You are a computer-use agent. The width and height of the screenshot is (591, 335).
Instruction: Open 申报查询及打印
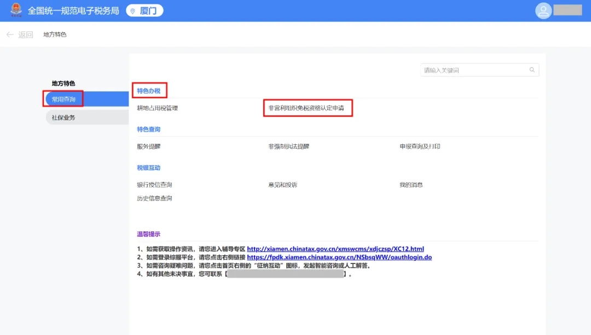point(420,146)
